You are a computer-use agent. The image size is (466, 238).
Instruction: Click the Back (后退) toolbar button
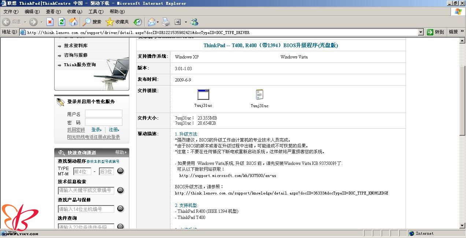pyautogui.click(x=12, y=22)
